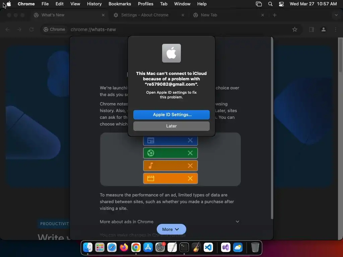The height and width of the screenshot is (257, 343).
Task: Open the Window menu
Action: 182,4
